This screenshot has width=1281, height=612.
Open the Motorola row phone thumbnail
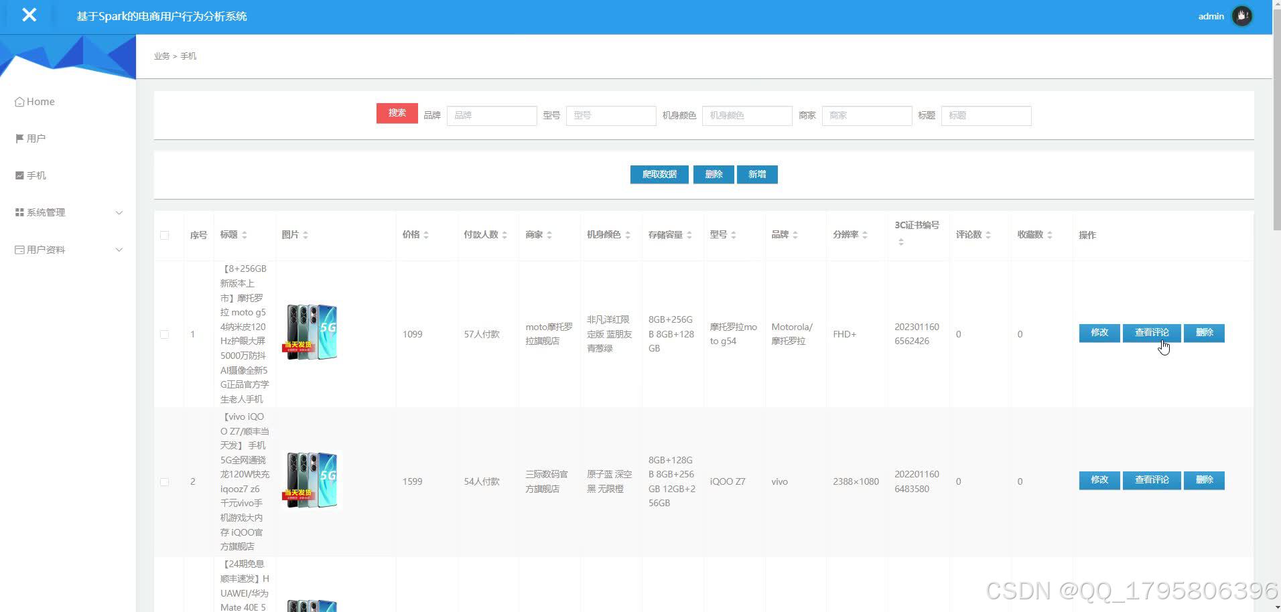point(312,333)
